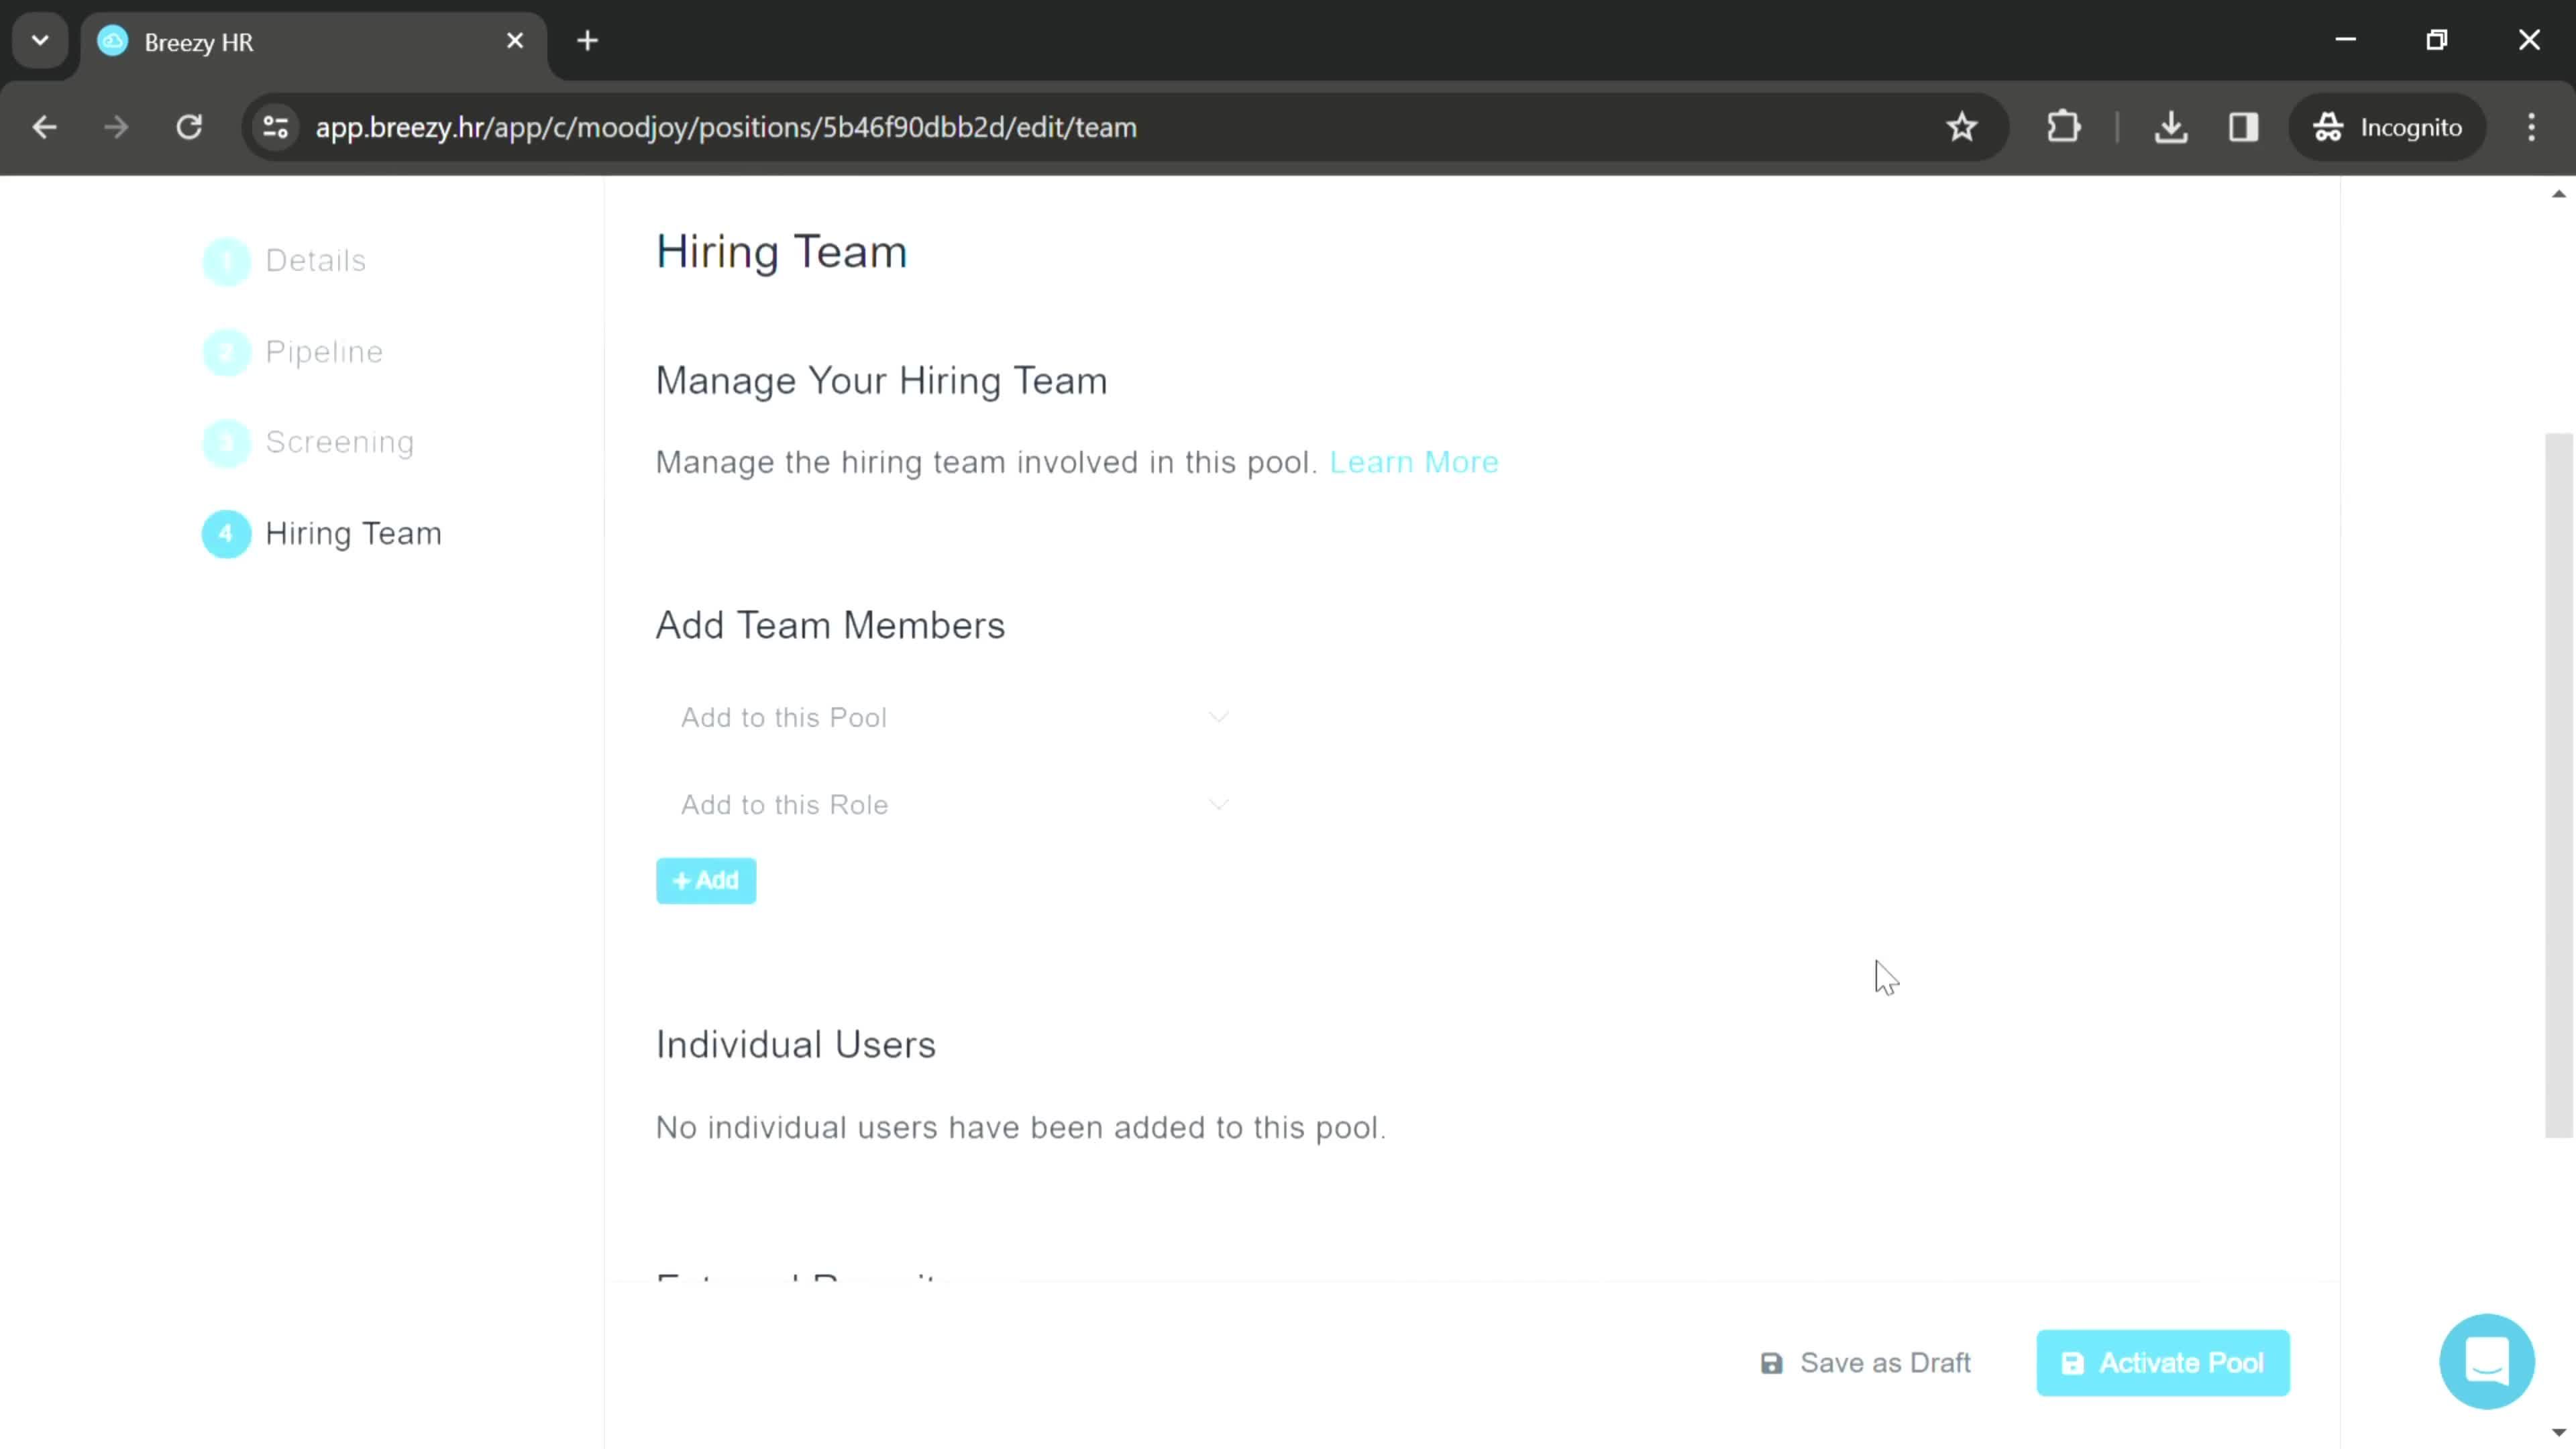Viewport: 2576px width, 1449px height.
Task: Click the Hiring Team step icon
Action: pos(228,534)
